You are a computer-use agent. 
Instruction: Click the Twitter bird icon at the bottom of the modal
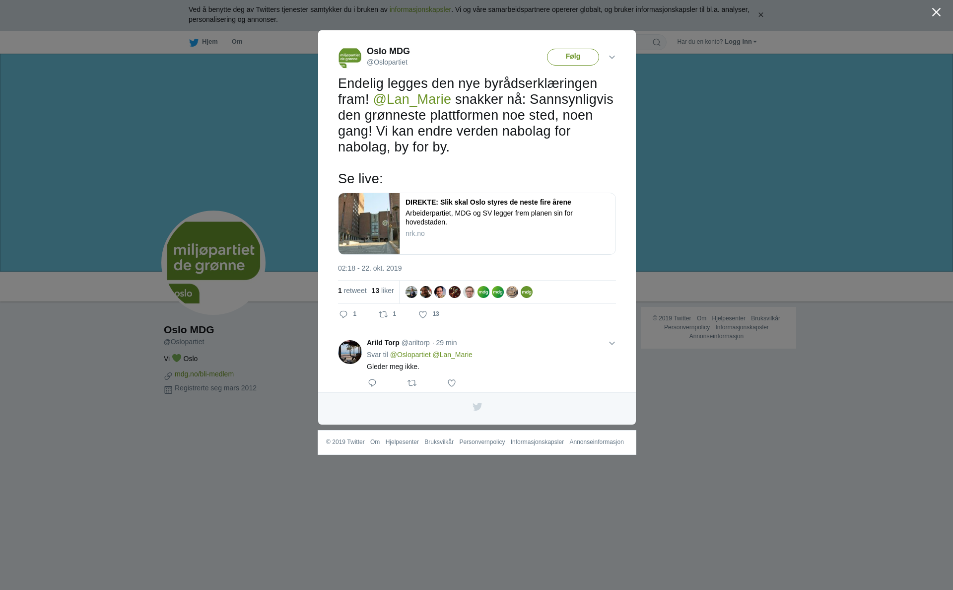click(x=477, y=407)
